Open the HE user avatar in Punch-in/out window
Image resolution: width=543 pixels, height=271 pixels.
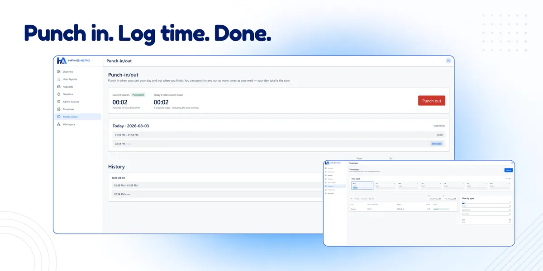448,61
